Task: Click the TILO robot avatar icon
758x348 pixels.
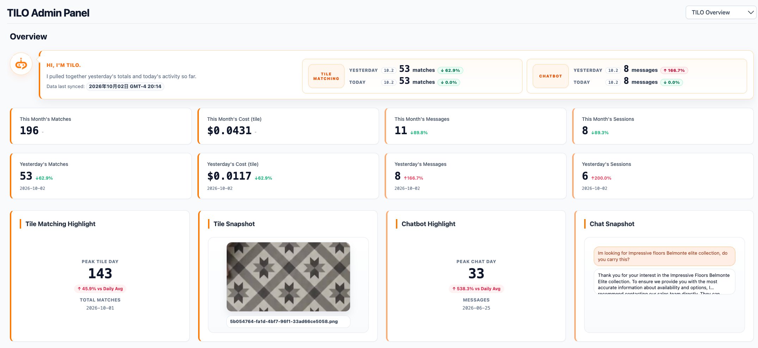Action: (x=21, y=64)
